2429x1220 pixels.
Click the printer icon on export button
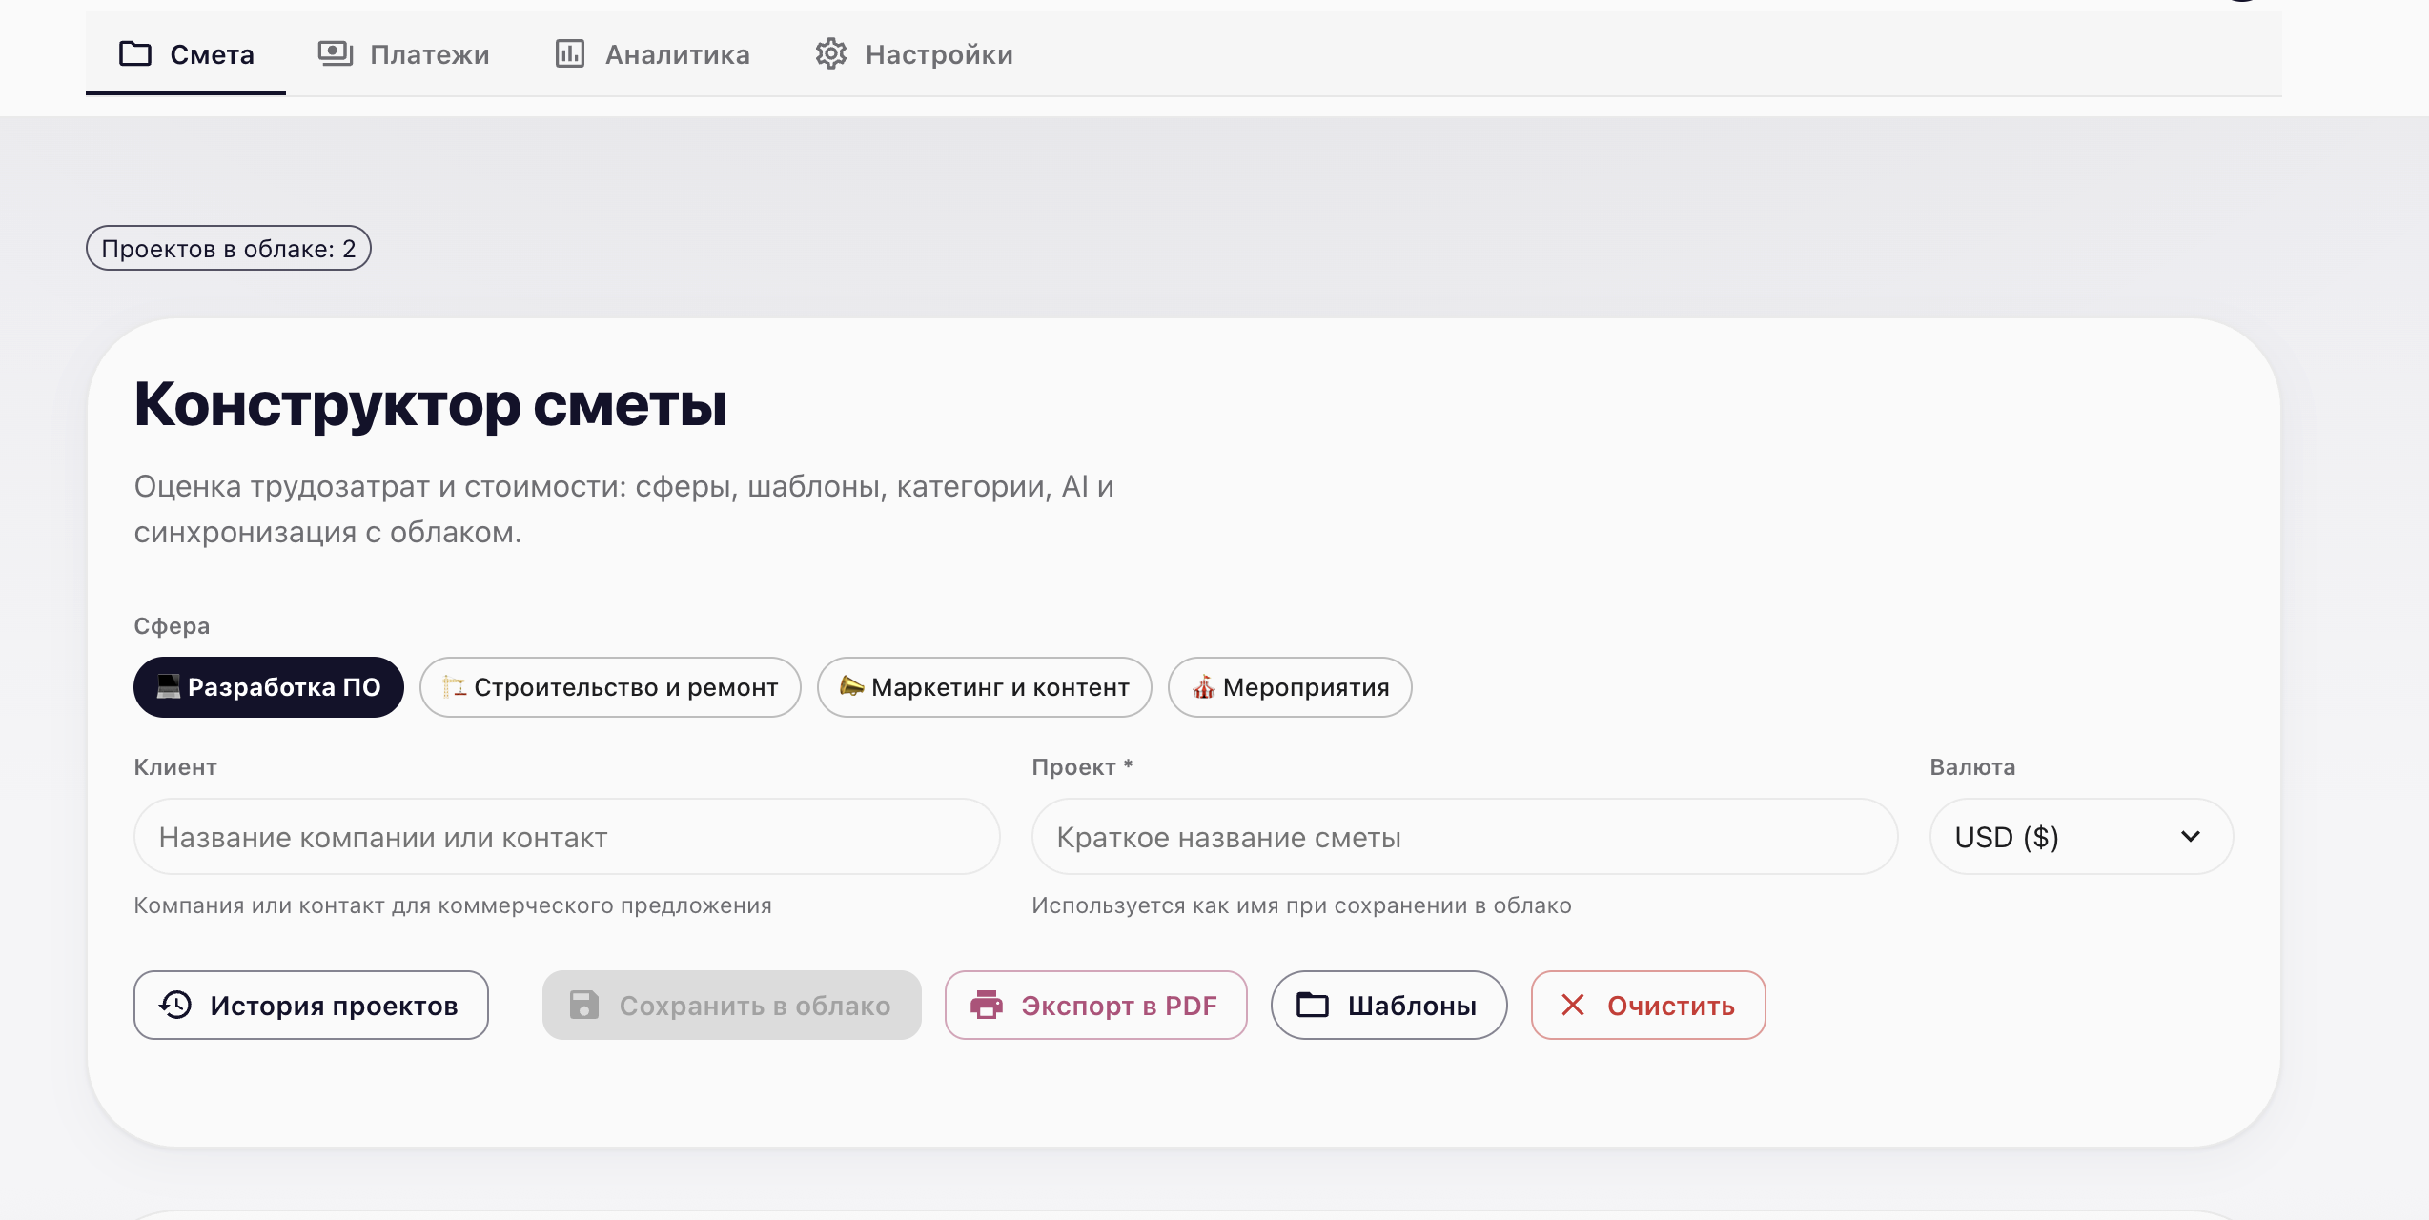click(987, 1005)
